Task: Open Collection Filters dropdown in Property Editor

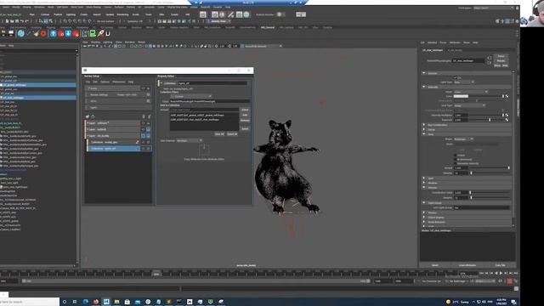Action: pos(190,96)
